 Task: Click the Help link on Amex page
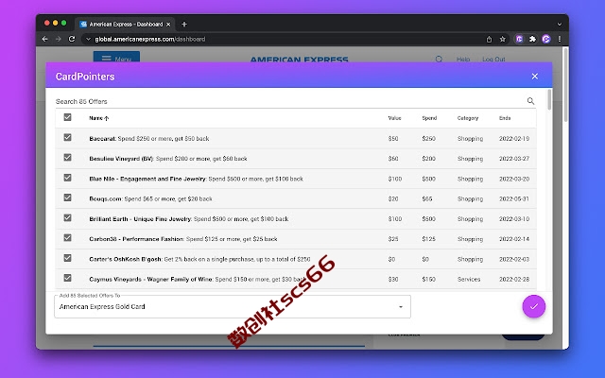click(463, 59)
